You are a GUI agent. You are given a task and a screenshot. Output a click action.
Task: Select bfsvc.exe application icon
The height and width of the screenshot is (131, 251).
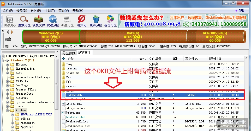coord(64,113)
